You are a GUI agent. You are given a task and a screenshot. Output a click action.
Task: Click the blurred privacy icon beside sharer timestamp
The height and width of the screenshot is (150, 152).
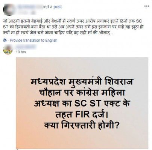(x=33, y=12)
